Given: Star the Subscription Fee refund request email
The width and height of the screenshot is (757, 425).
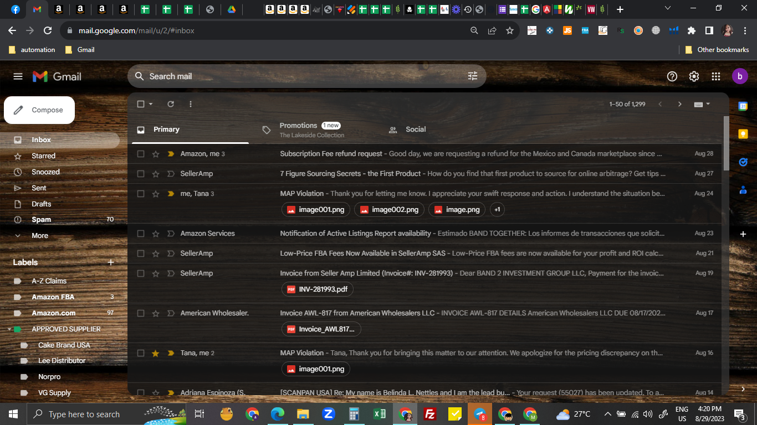Looking at the screenshot, I should click(x=156, y=154).
